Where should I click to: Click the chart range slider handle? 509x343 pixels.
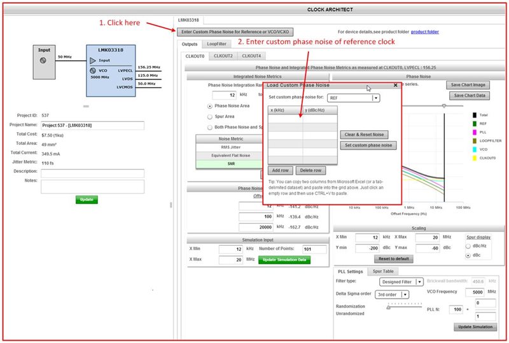pos(443,106)
